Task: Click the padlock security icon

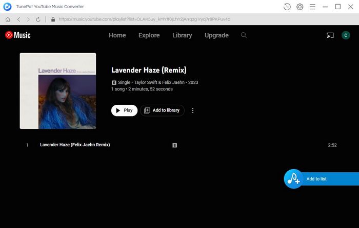Action: tap(53, 19)
